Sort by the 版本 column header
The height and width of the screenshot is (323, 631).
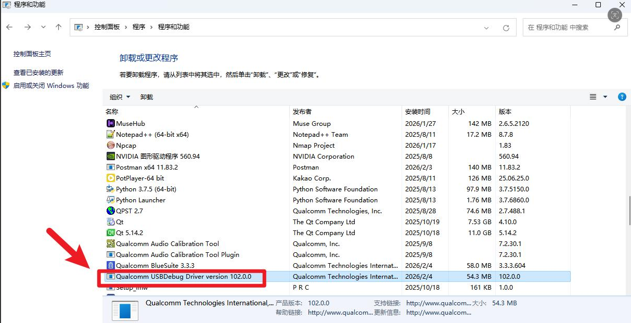pos(533,112)
